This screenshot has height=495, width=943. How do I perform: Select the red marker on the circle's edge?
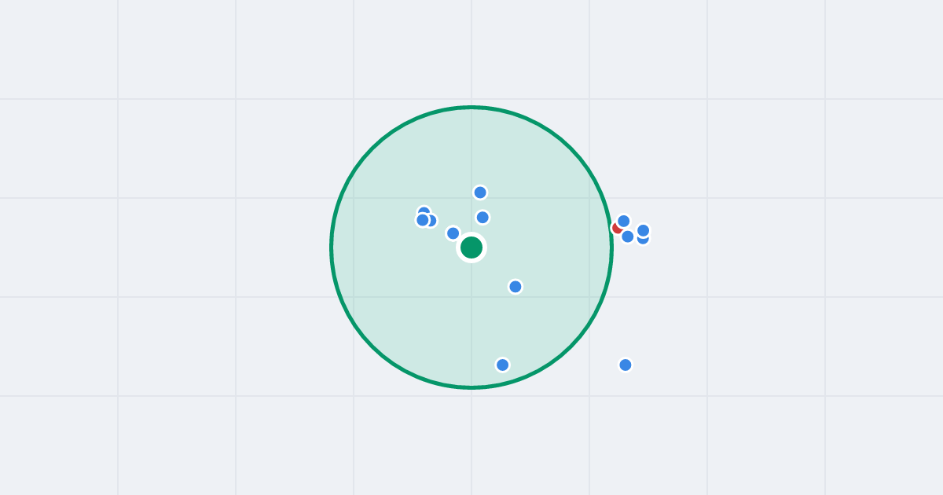click(x=618, y=228)
